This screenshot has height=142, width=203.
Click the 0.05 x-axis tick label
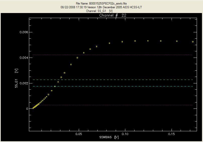[79, 134]
